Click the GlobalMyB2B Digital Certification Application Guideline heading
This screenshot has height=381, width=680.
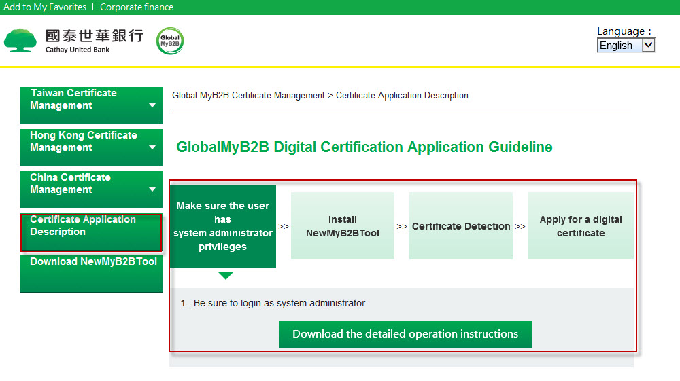point(364,147)
